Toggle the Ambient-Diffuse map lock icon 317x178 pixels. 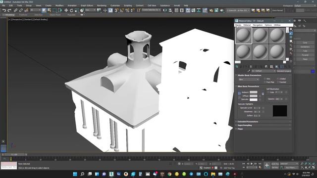(x=263, y=93)
